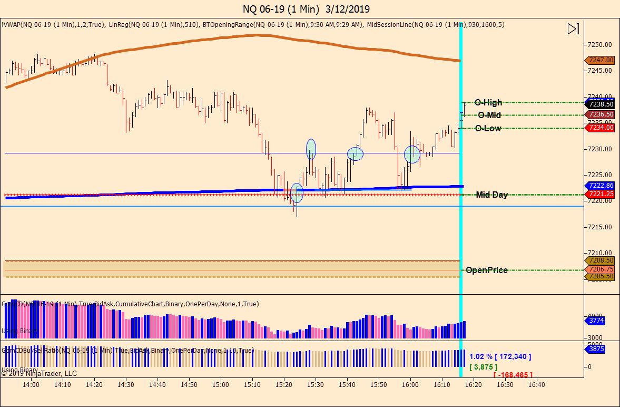
Task: Click the Mid Day line label
Action: tap(491, 195)
